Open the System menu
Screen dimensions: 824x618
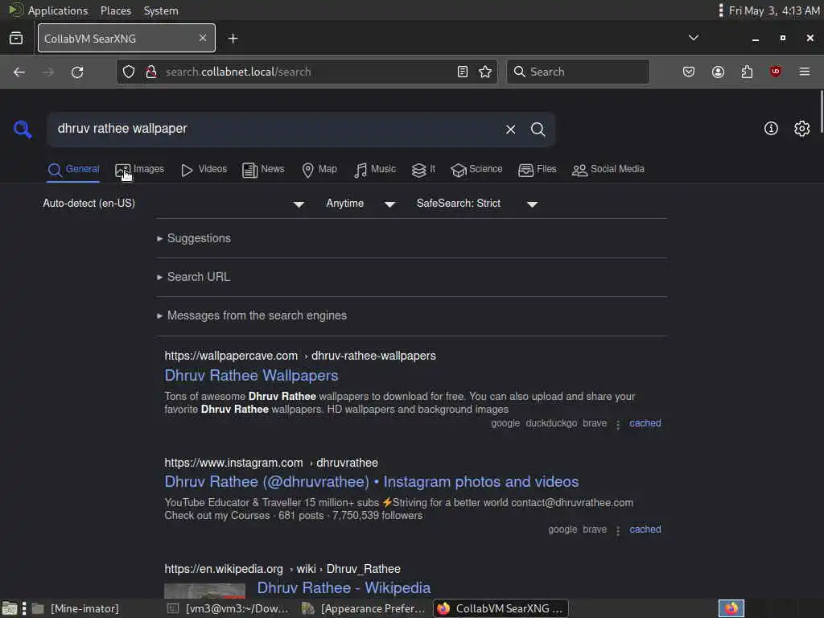[x=161, y=10]
